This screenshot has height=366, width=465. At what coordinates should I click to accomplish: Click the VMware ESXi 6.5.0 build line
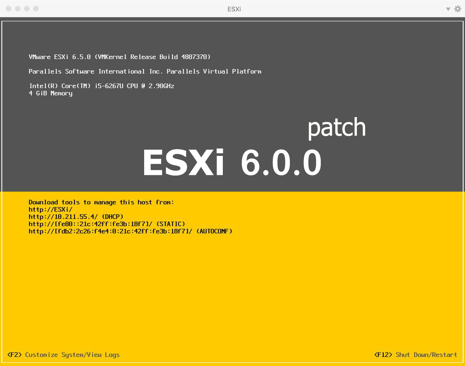[120, 57]
